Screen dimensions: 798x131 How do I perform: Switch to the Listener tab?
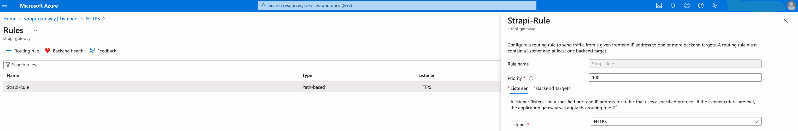pyautogui.click(x=519, y=88)
